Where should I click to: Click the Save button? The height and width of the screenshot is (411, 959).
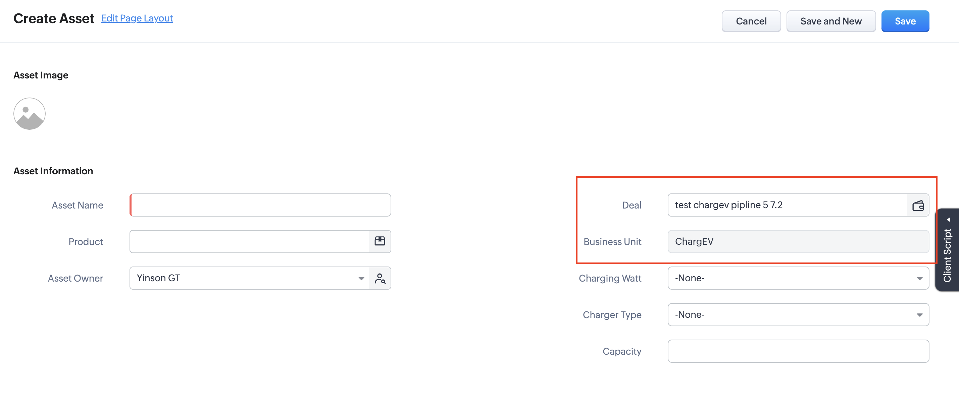[x=905, y=21]
